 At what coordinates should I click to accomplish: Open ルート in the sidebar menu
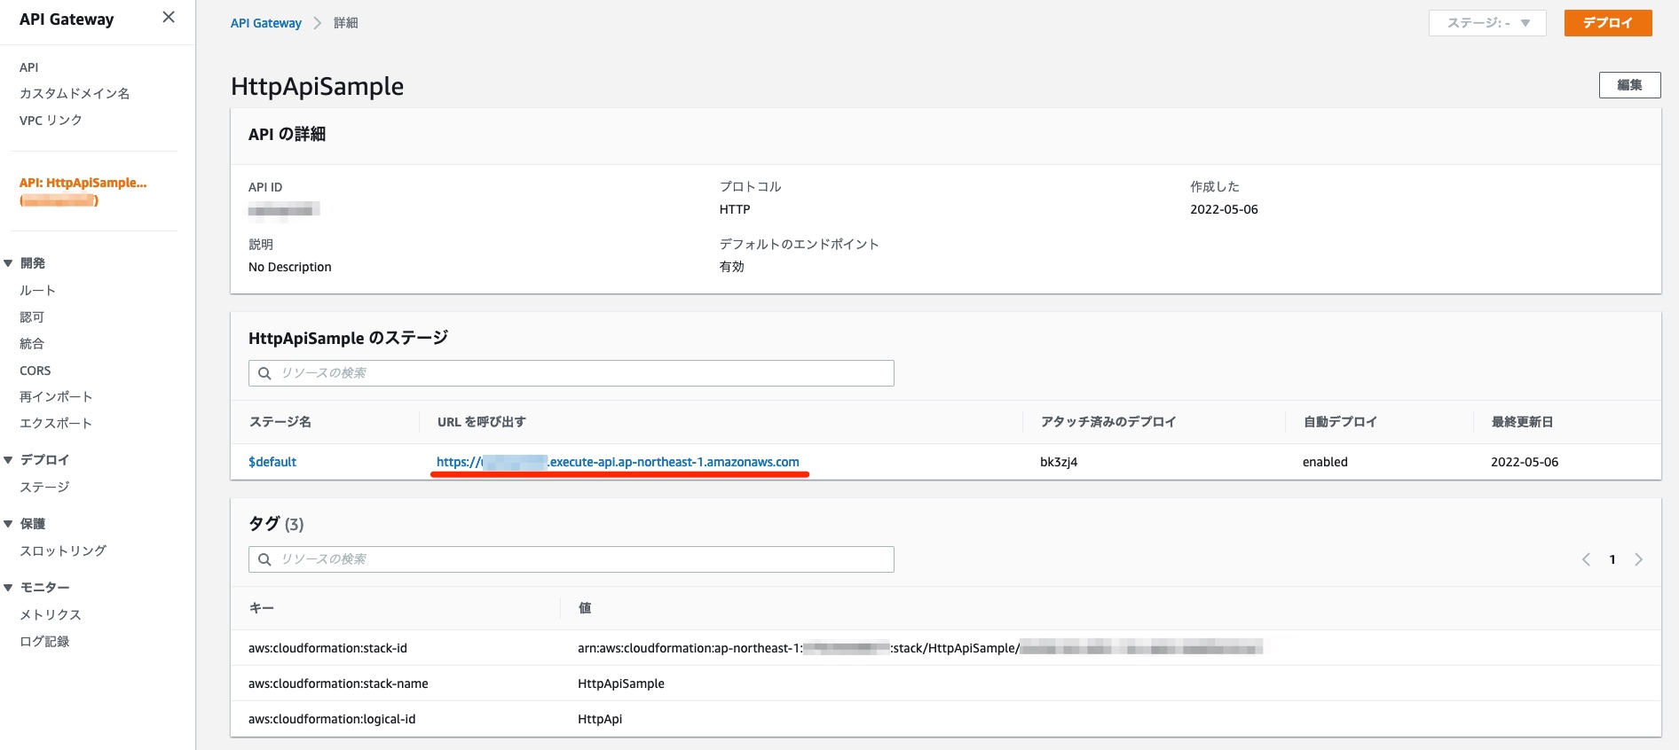37,291
